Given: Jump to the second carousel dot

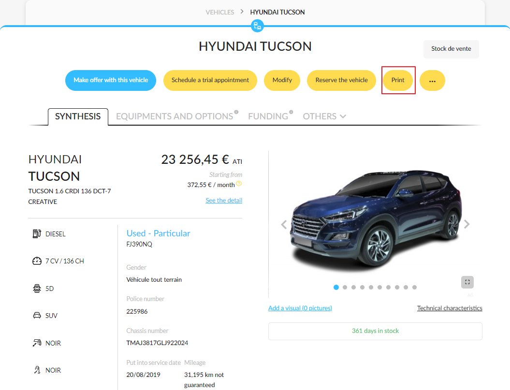Looking at the screenshot, I should click(x=345, y=287).
